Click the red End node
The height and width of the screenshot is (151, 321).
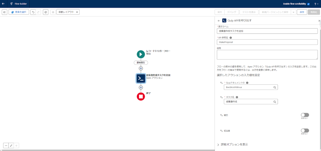click(141, 96)
